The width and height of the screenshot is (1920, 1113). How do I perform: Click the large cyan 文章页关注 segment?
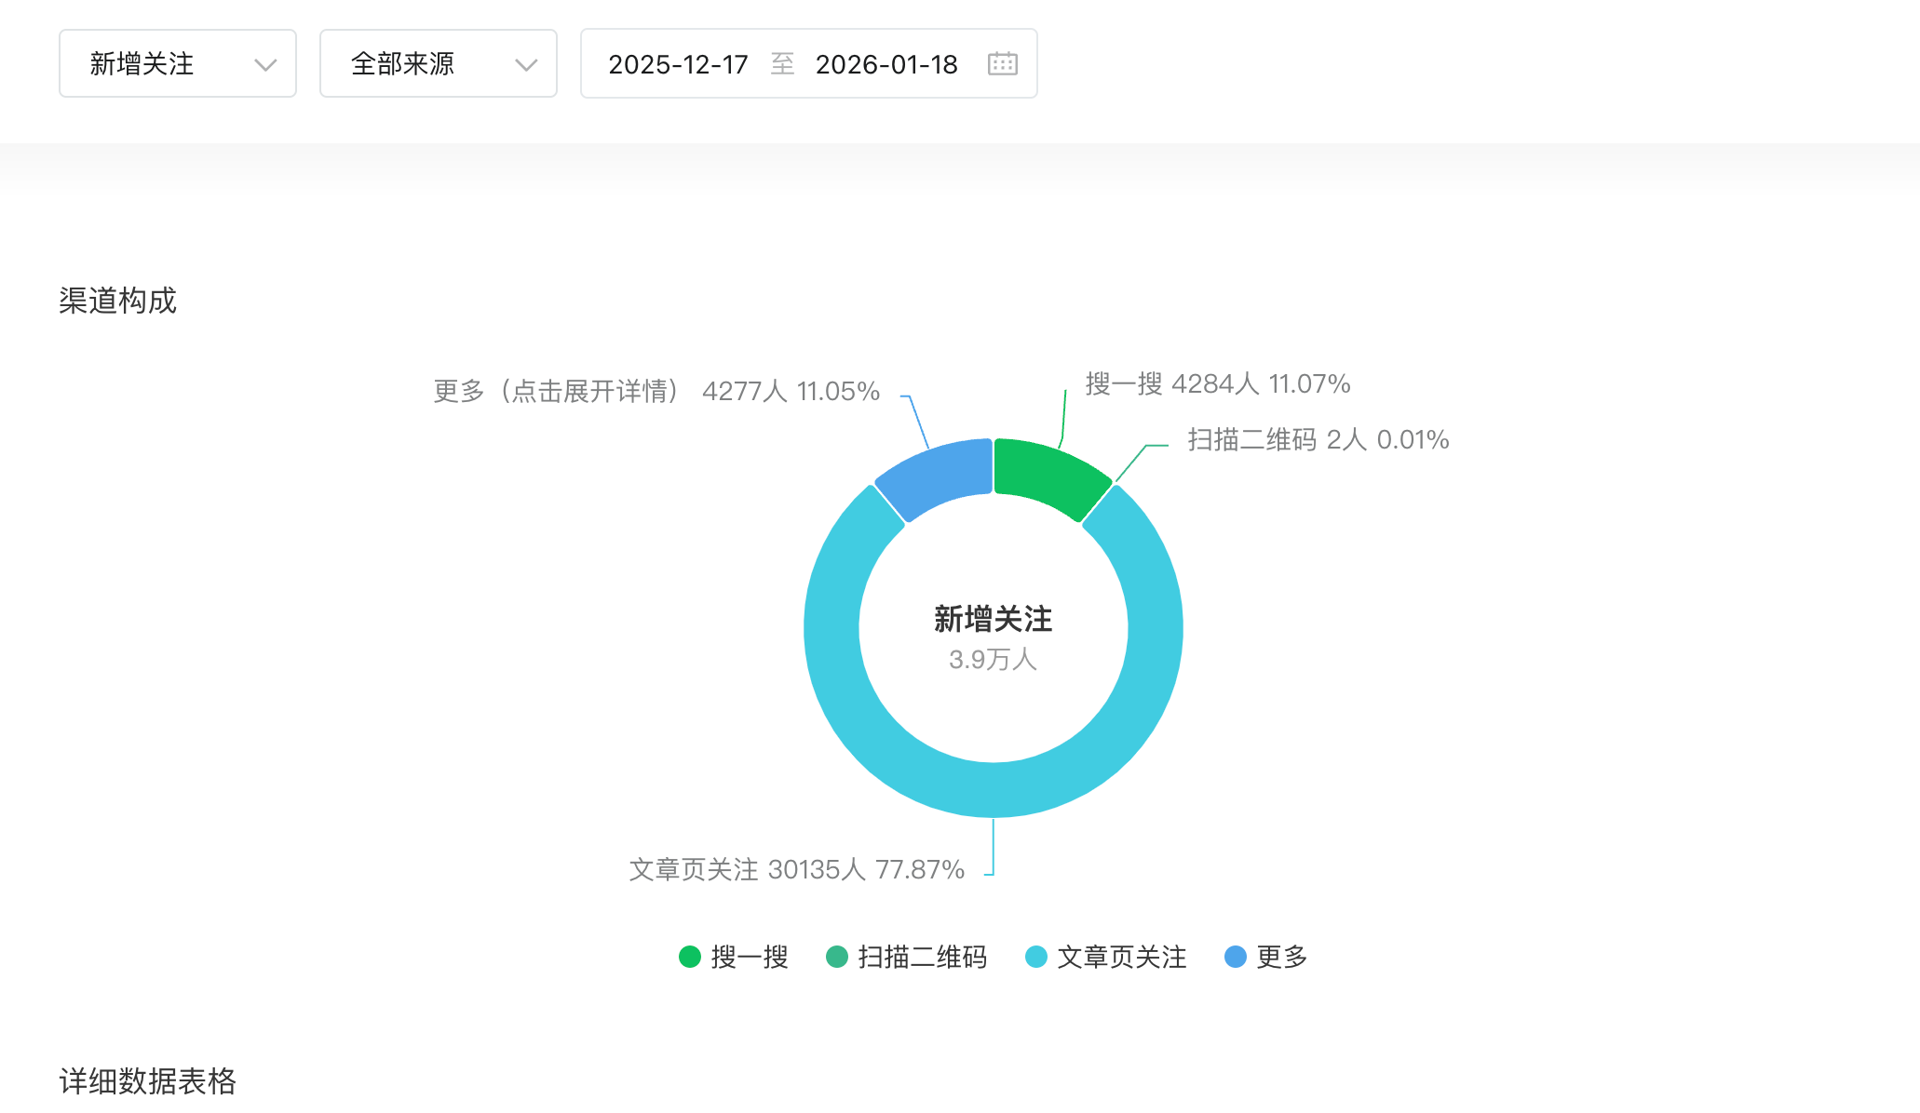coord(993,789)
